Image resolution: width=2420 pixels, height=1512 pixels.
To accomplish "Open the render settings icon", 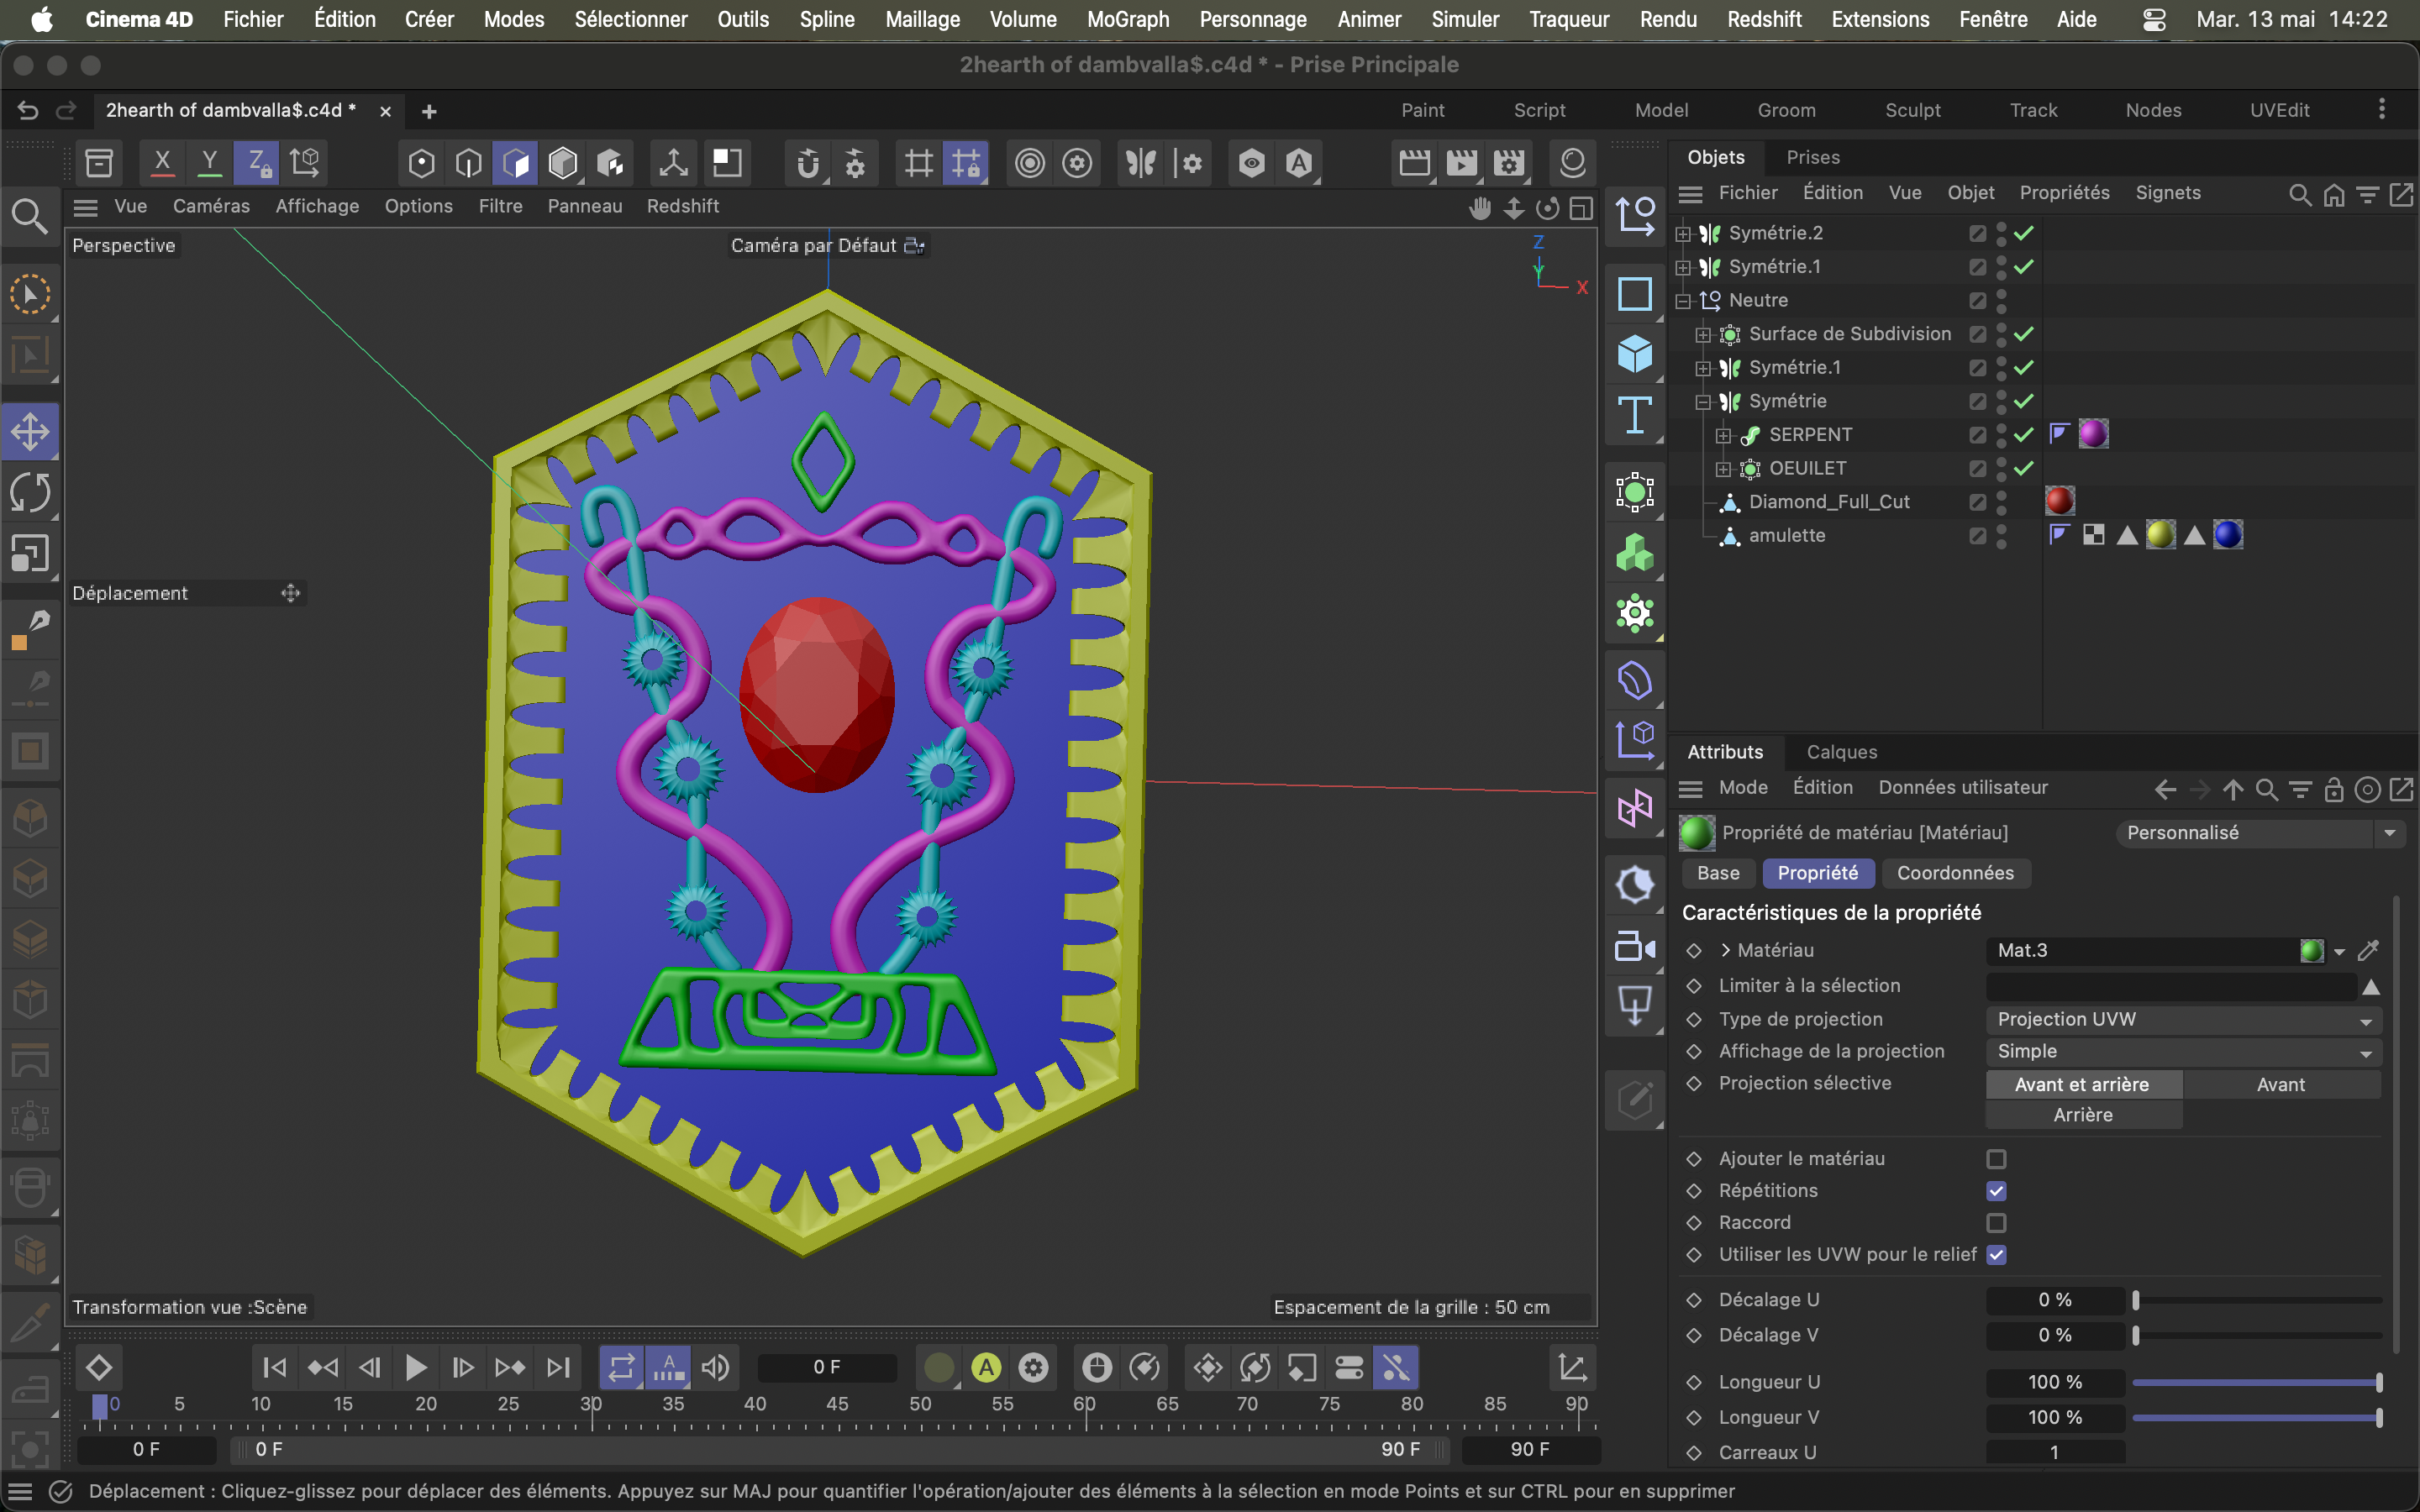I will [x=1509, y=162].
